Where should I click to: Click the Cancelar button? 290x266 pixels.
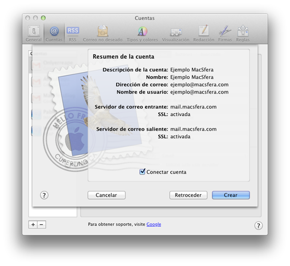pyautogui.click(x=107, y=195)
